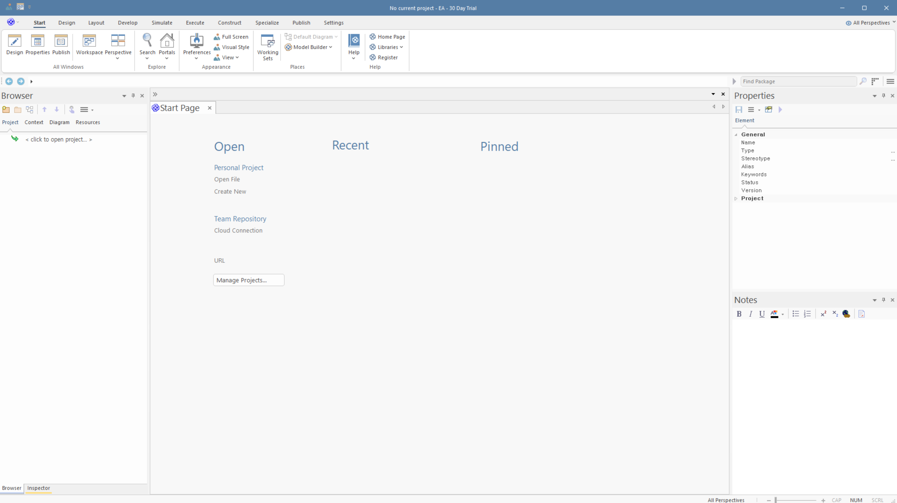Toggle italic formatting in Notes

click(750, 314)
